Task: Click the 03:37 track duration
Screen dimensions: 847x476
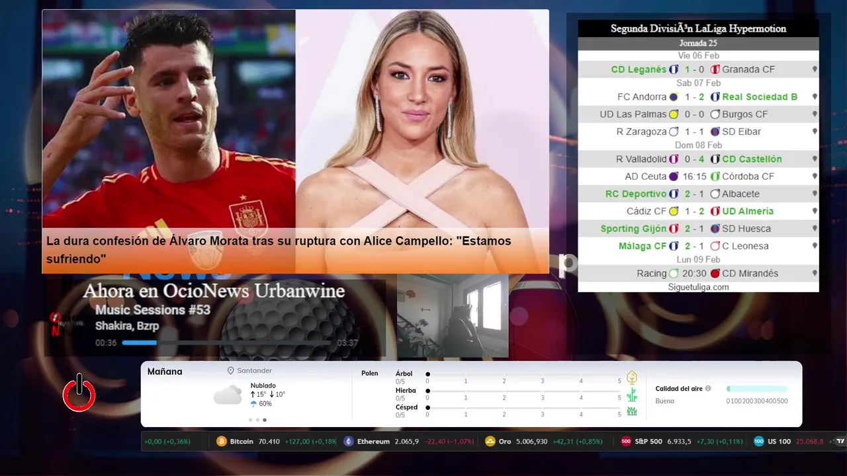Action: [347, 343]
